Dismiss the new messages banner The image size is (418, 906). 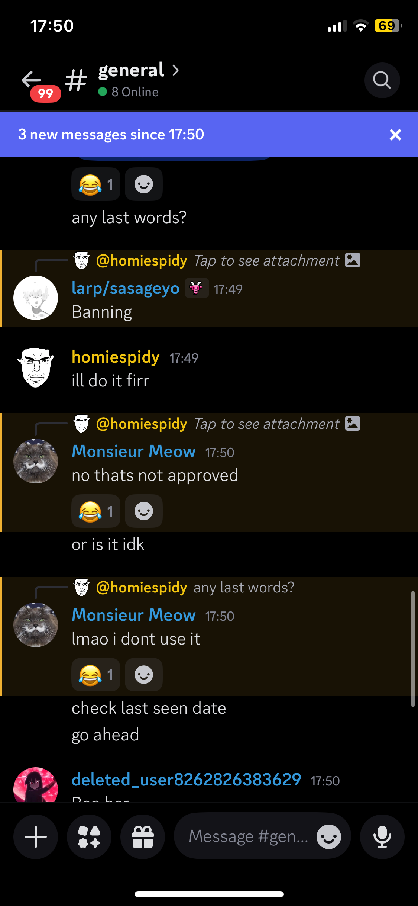[x=395, y=135]
